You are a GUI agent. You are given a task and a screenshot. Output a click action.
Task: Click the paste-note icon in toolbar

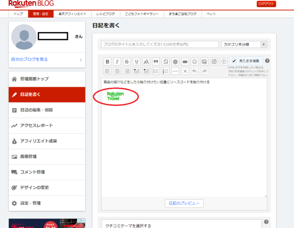point(165,61)
